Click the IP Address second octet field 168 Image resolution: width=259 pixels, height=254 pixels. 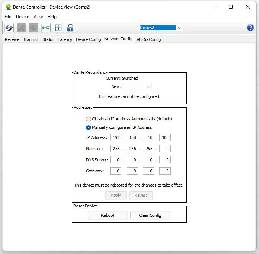click(132, 137)
